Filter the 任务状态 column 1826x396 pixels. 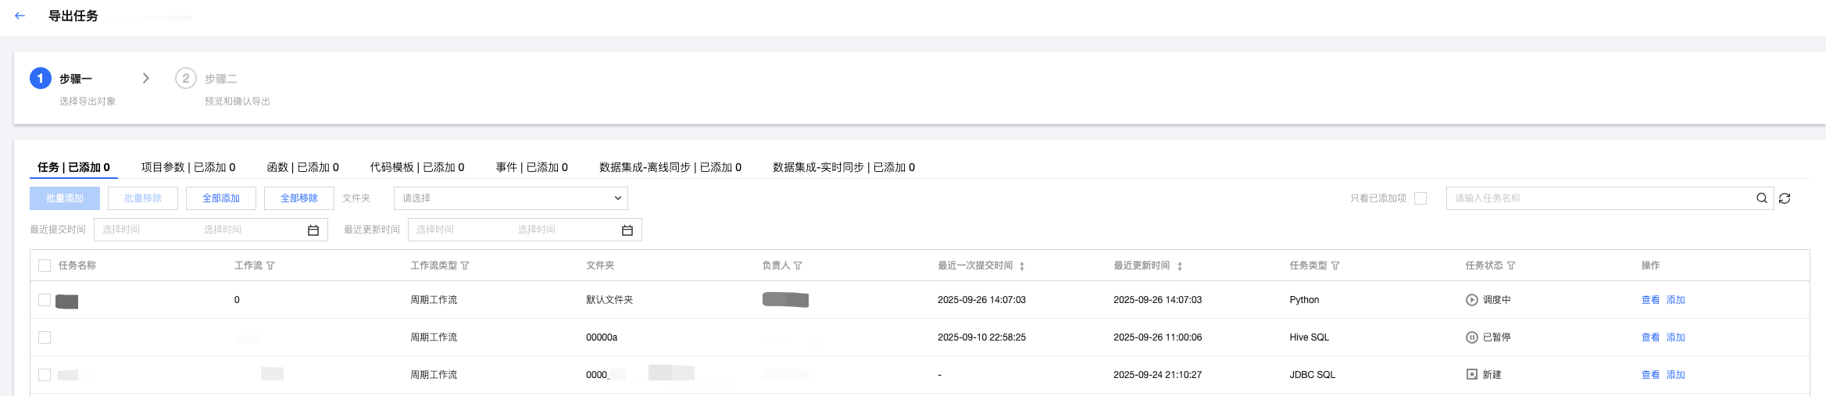coord(1511,266)
